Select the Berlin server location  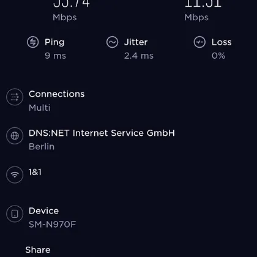point(42,146)
